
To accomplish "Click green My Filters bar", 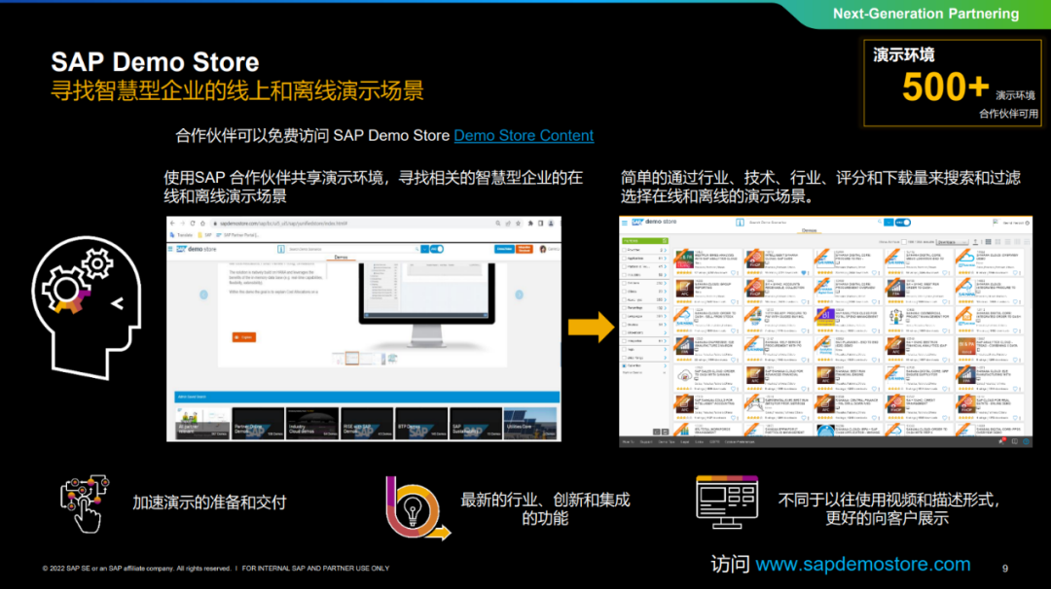I will [x=645, y=241].
